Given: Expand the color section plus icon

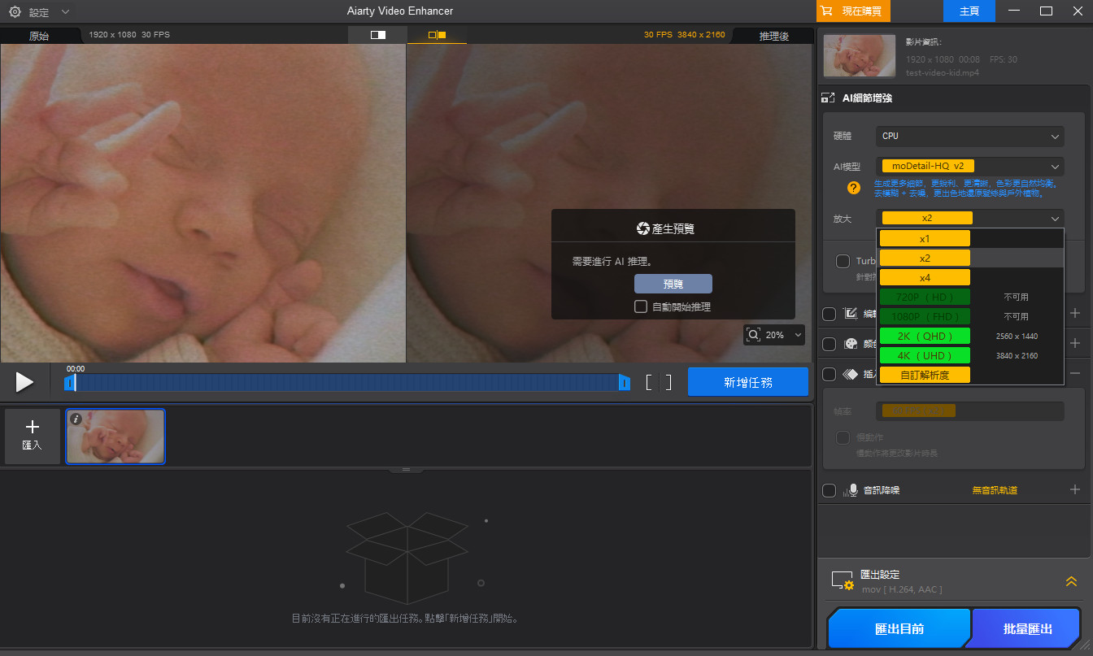Looking at the screenshot, I should click(1075, 343).
